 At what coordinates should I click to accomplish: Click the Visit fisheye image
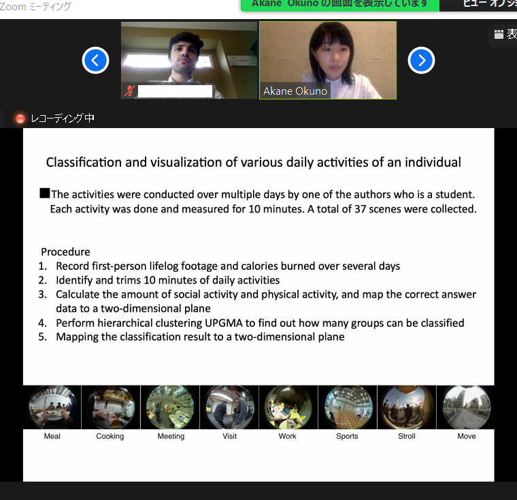(x=229, y=407)
